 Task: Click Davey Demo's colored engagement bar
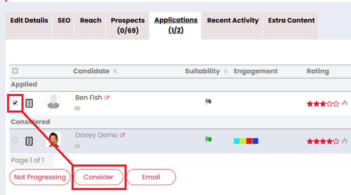coord(246,141)
